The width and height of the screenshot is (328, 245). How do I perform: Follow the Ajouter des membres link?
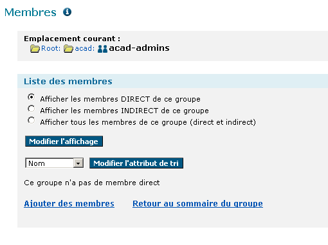[x=69, y=204]
